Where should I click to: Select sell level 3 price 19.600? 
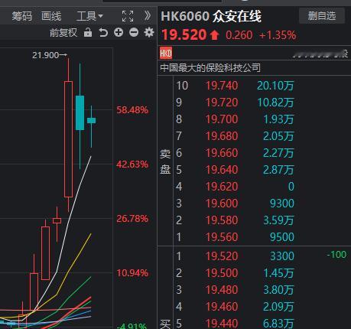tap(222, 204)
